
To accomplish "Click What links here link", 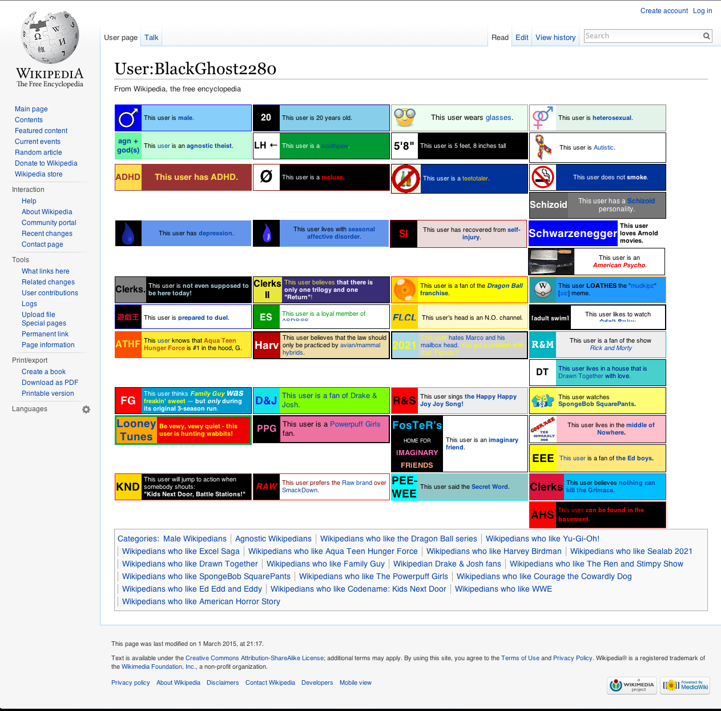I will 46,271.
